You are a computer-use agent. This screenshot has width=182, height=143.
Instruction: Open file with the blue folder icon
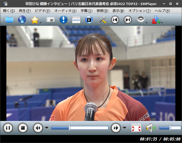click(x=9, y=20)
